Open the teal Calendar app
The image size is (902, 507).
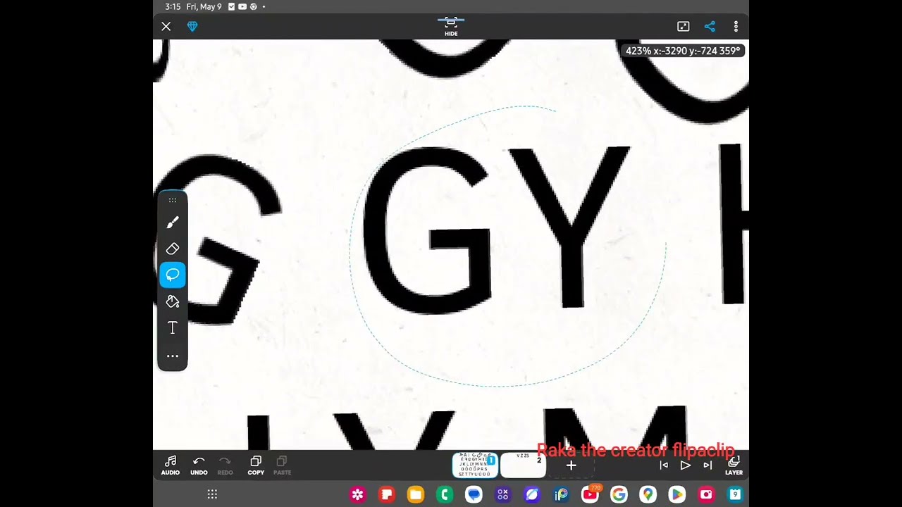[x=735, y=495]
